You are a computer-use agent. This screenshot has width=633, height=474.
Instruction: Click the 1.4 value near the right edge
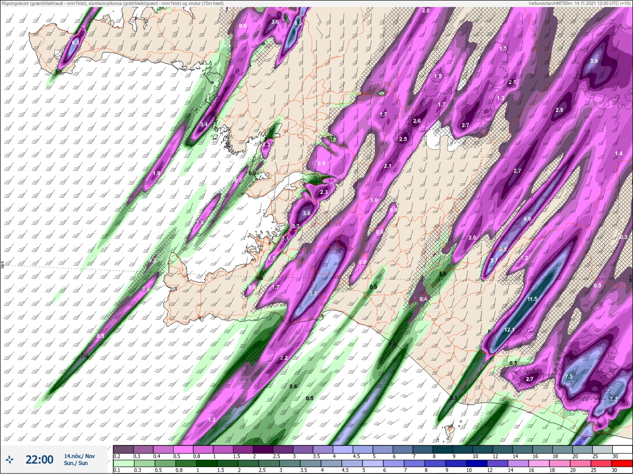tap(619, 154)
